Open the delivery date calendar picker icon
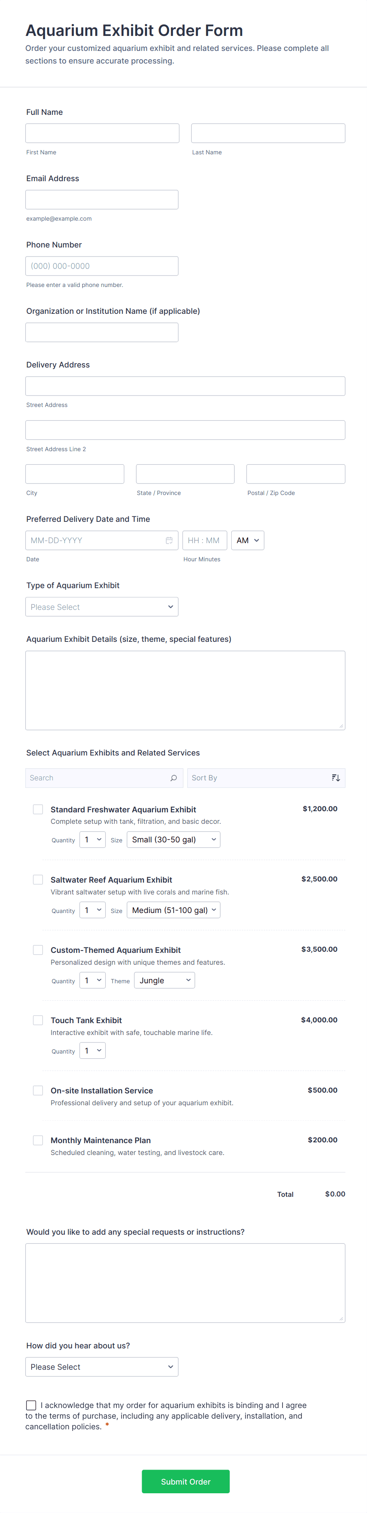367x1513 pixels. tap(169, 540)
